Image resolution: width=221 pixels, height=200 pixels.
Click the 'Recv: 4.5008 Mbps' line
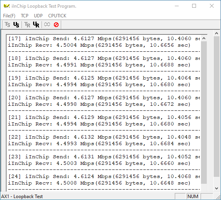(x=99, y=183)
